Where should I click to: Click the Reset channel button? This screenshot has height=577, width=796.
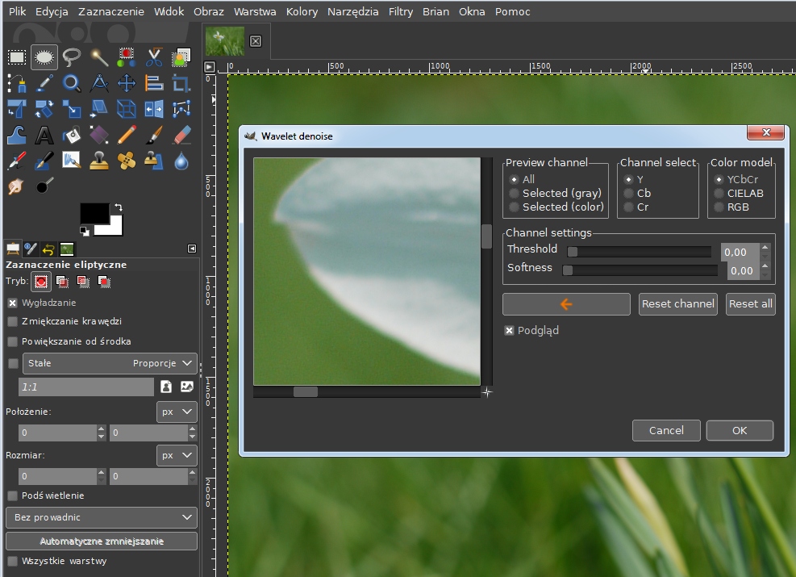click(677, 304)
